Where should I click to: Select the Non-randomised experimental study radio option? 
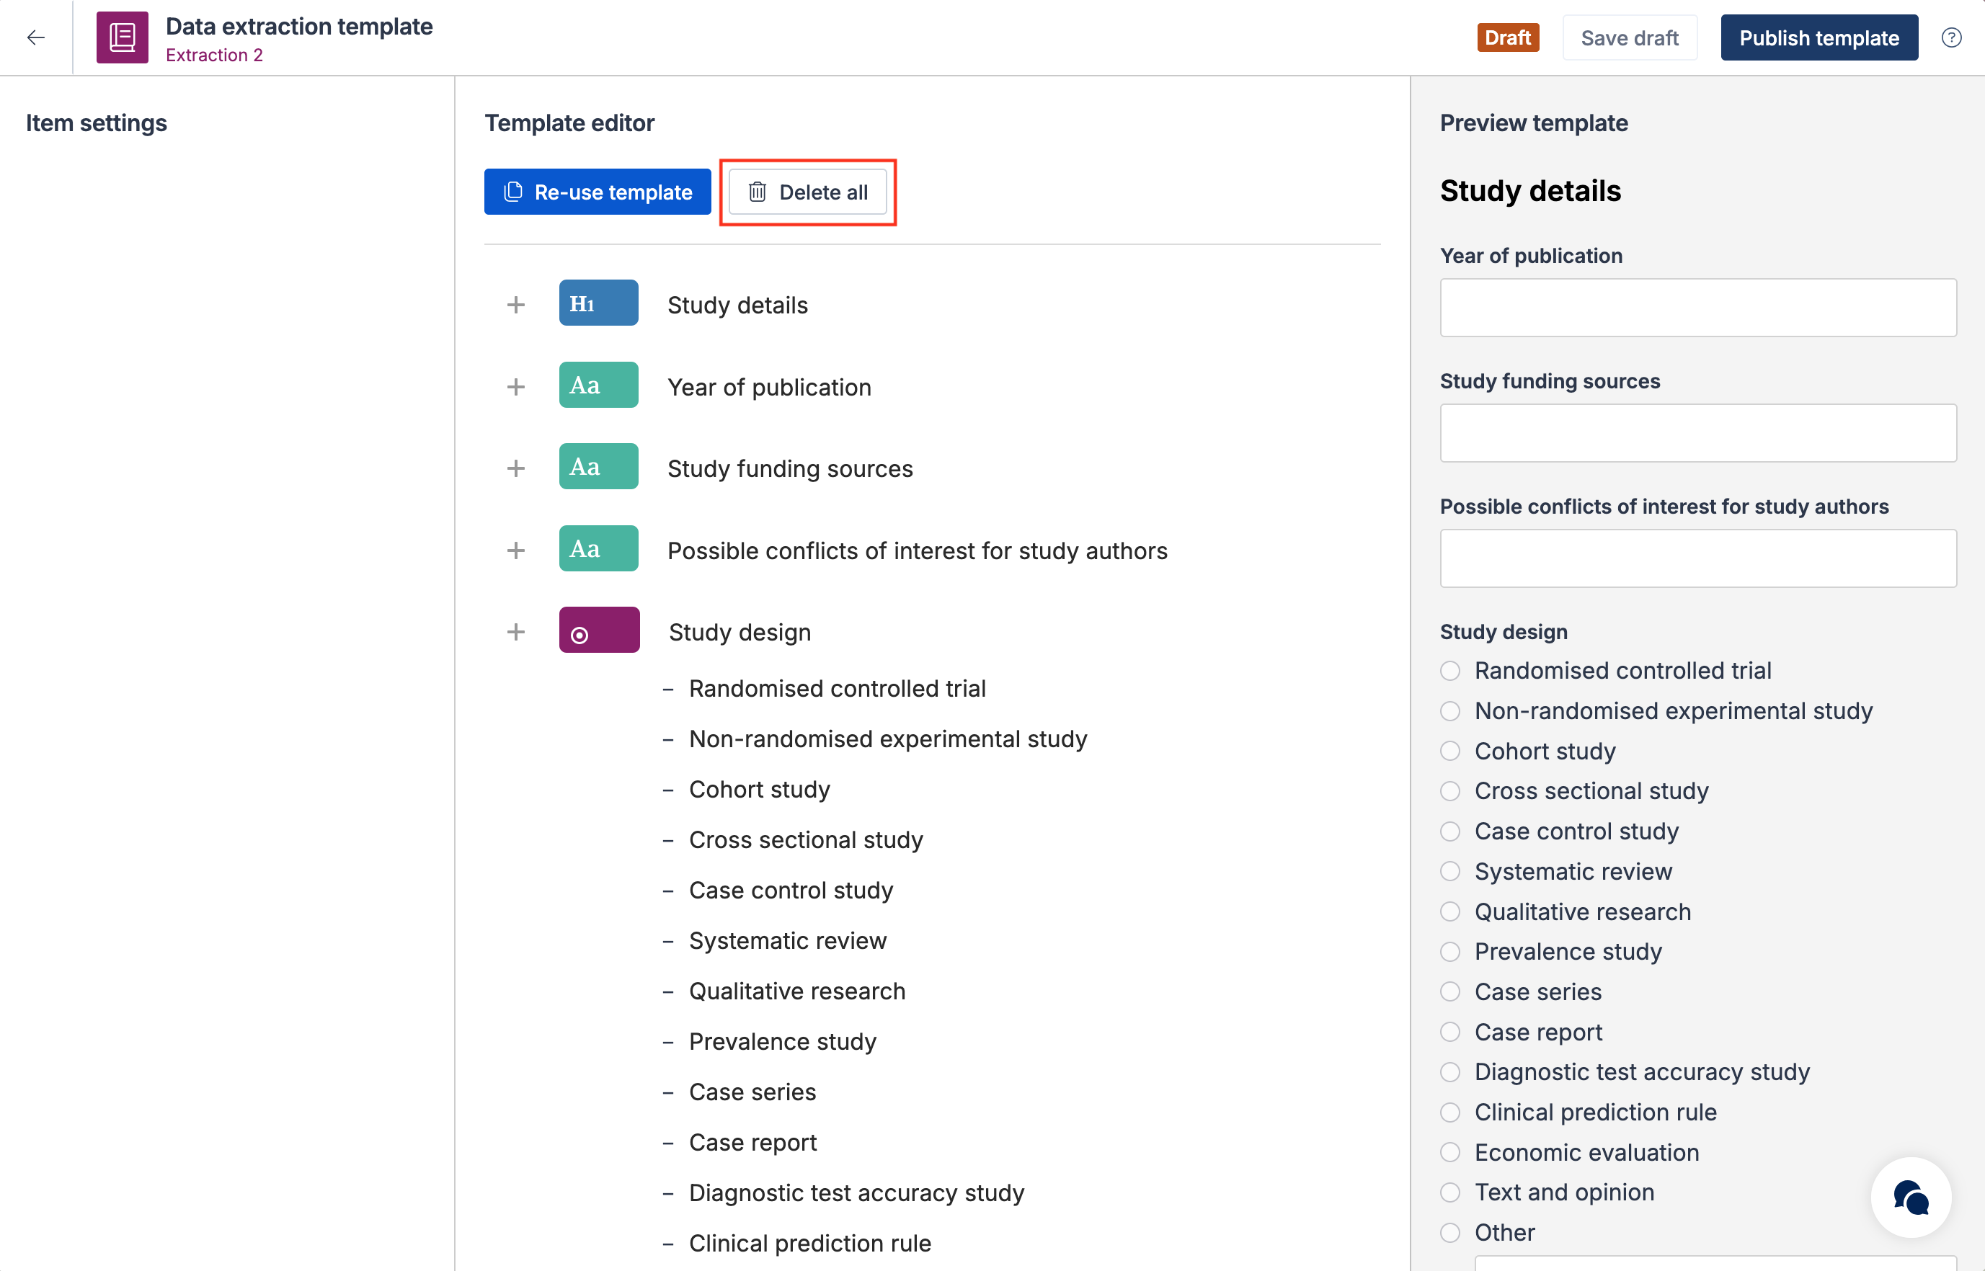click(1450, 710)
